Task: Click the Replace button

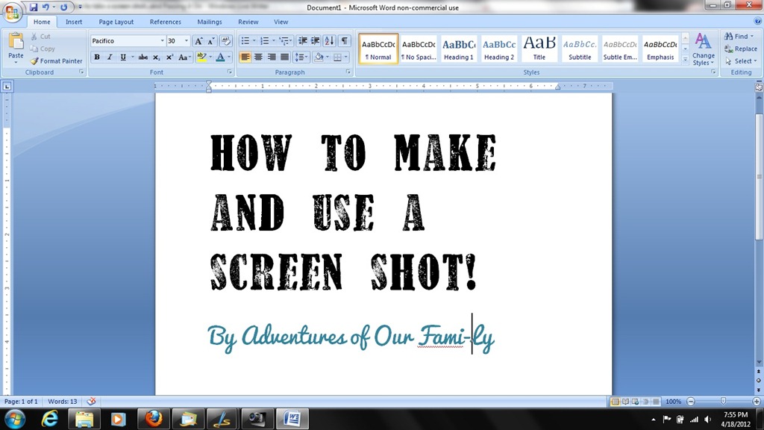Action: [x=741, y=49]
